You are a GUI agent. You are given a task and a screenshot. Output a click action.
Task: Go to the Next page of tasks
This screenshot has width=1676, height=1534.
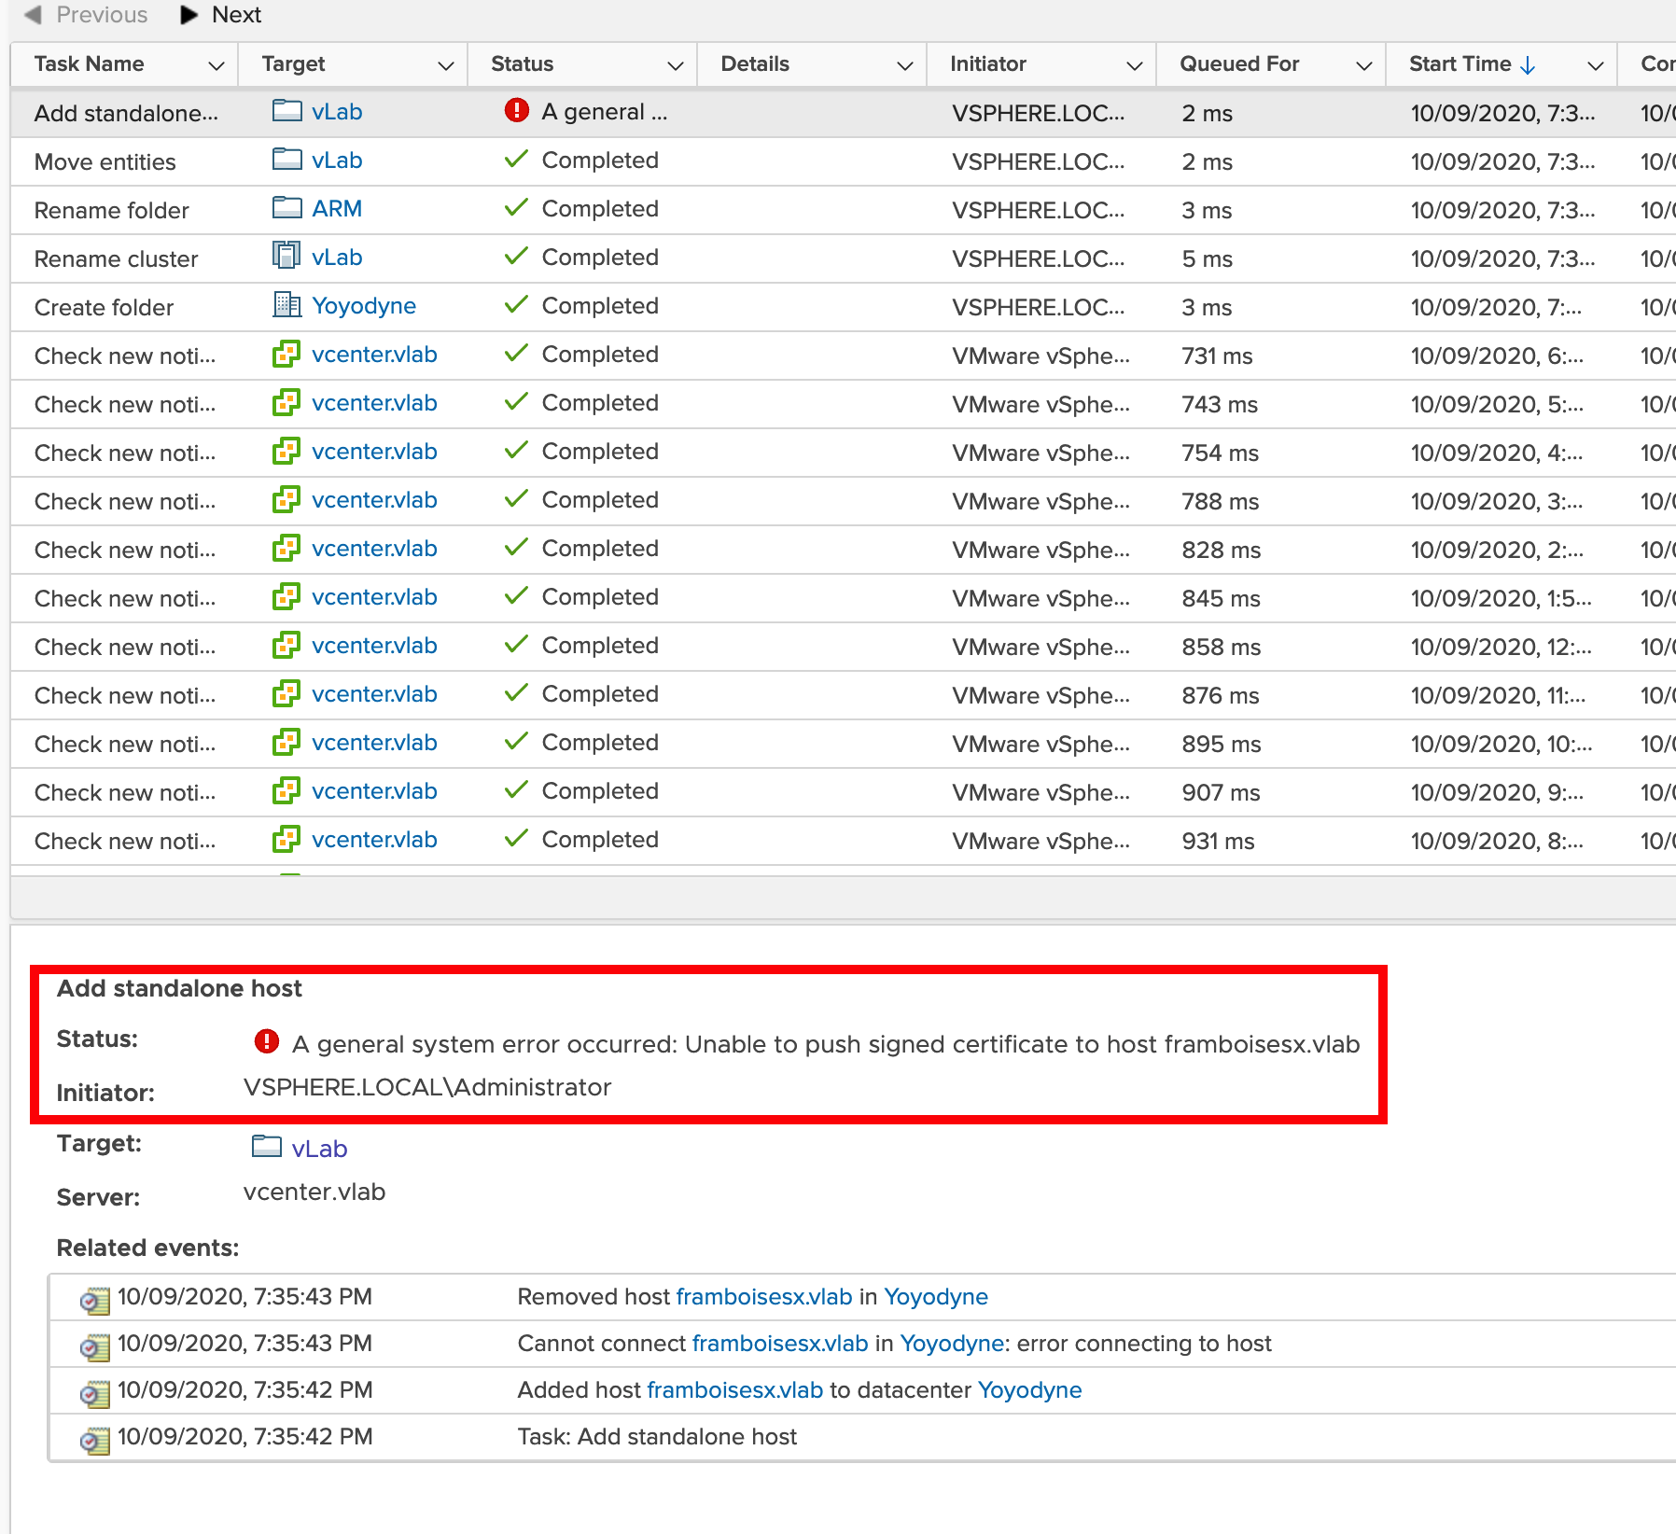[x=221, y=15]
